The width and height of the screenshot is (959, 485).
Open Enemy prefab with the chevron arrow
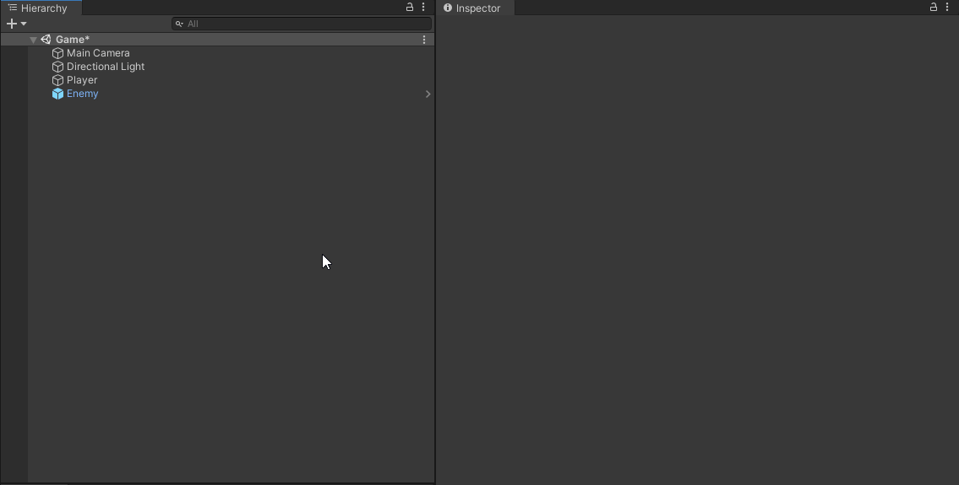point(428,94)
